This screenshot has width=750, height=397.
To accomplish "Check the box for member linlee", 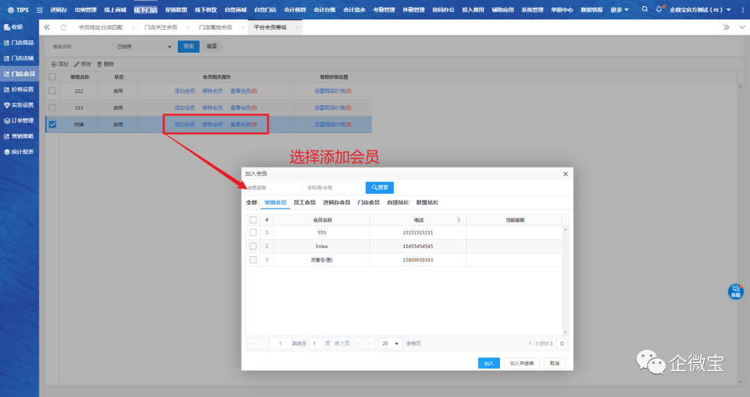I will click(x=253, y=246).
